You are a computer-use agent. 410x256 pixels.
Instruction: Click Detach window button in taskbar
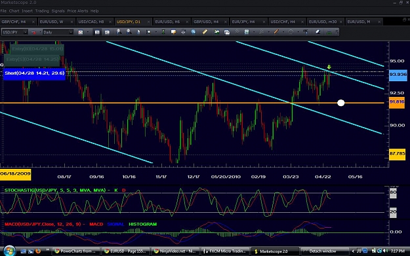click(x=324, y=251)
